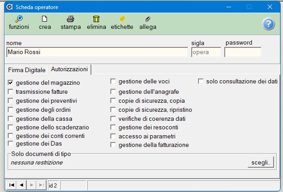Check gestione della fatturazione

[x=113, y=145]
